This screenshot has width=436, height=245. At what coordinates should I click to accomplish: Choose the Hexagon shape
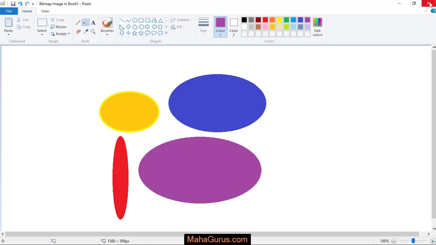(x=141, y=27)
